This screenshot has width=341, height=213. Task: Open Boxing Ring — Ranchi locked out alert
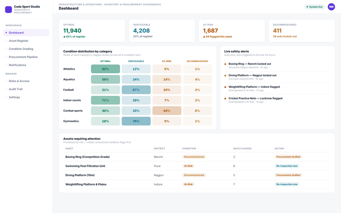[277, 65]
